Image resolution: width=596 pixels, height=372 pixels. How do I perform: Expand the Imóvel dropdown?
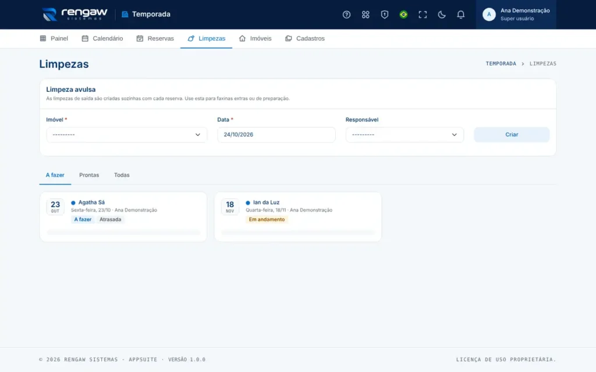pyautogui.click(x=126, y=135)
